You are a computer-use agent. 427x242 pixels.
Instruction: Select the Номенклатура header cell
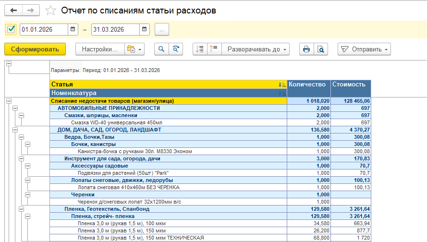(x=168, y=93)
